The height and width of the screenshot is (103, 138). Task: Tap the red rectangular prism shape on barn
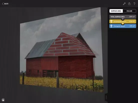click(x=76, y=67)
